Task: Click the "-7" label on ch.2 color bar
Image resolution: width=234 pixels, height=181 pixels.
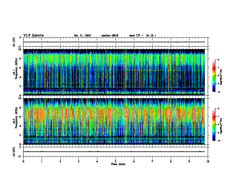Action: click(x=218, y=117)
